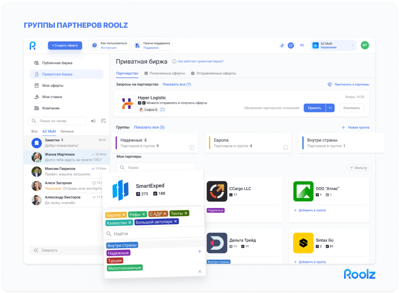Click the Roolz logo in the top left
The width and height of the screenshot is (399, 293).
click(33, 45)
